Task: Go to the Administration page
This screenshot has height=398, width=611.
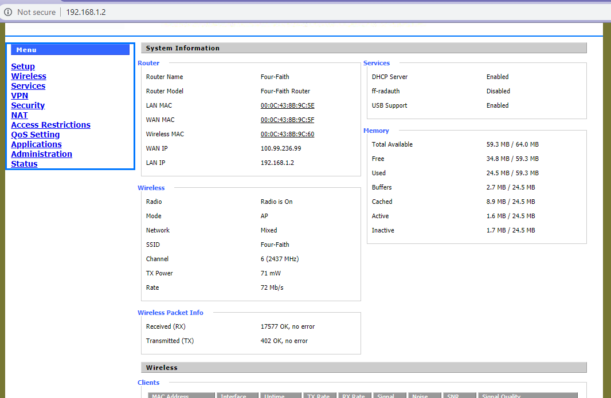Action: (x=41, y=154)
